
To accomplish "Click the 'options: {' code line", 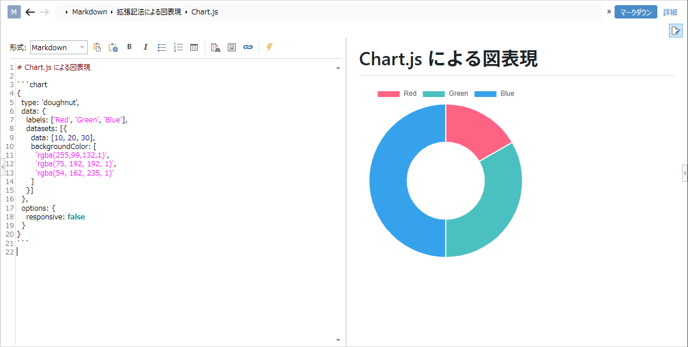I will 39,208.
